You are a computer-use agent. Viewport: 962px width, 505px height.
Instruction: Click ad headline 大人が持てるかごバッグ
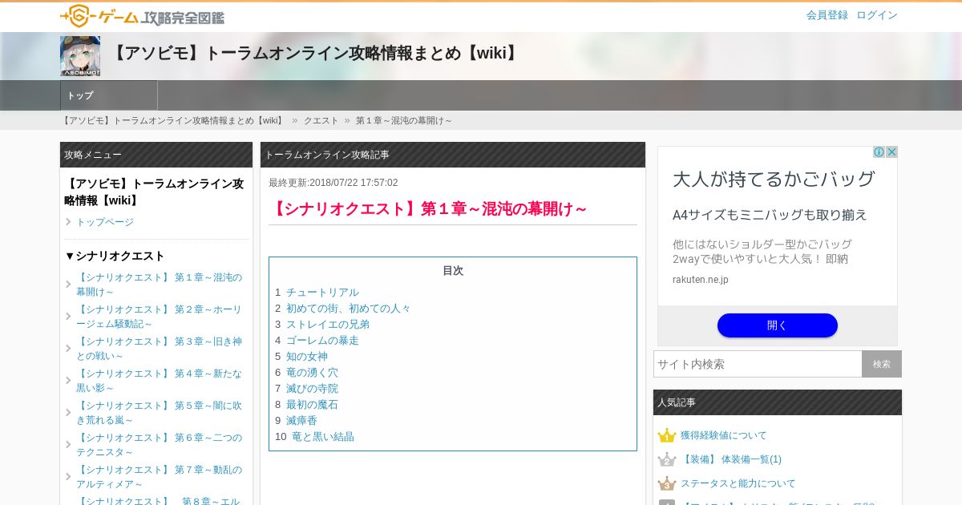[774, 179]
